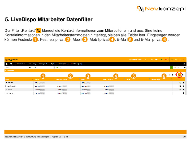This screenshot has width=191, height=143.
Task: Click the help icon at toolbar's right end
Action: (x=185, y=68)
